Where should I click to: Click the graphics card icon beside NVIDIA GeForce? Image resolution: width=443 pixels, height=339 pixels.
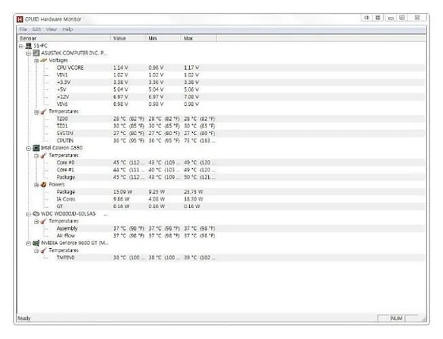tap(36, 243)
